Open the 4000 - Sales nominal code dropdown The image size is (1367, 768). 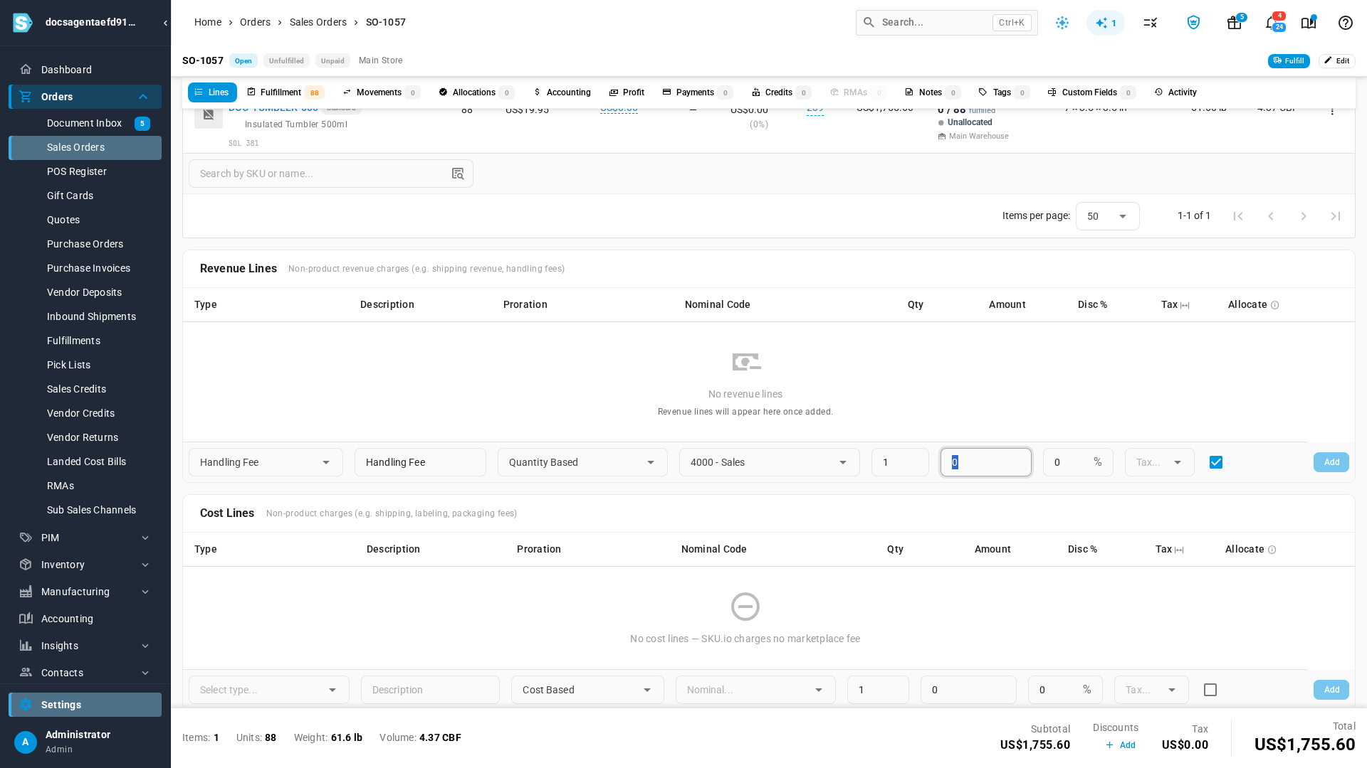click(x=769, y=462)
